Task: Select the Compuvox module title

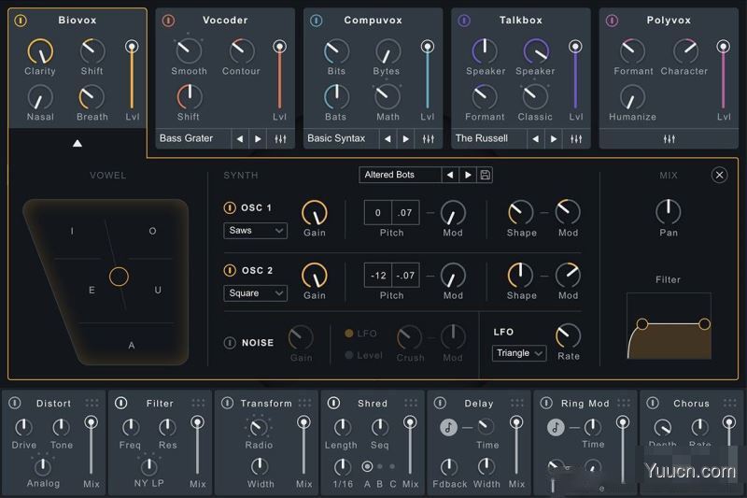Action: (373, 20)
